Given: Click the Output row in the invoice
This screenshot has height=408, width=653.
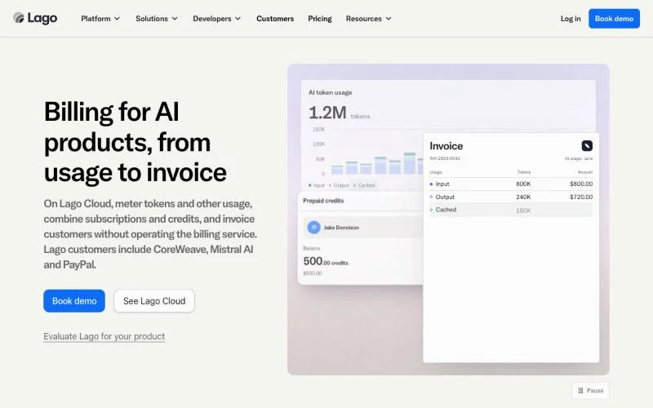Looking at the screenshot, I should tap(511, 197).
